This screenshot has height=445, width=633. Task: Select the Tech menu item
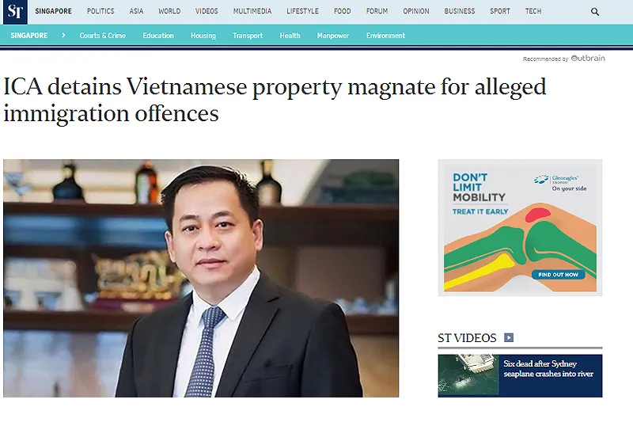533,11
